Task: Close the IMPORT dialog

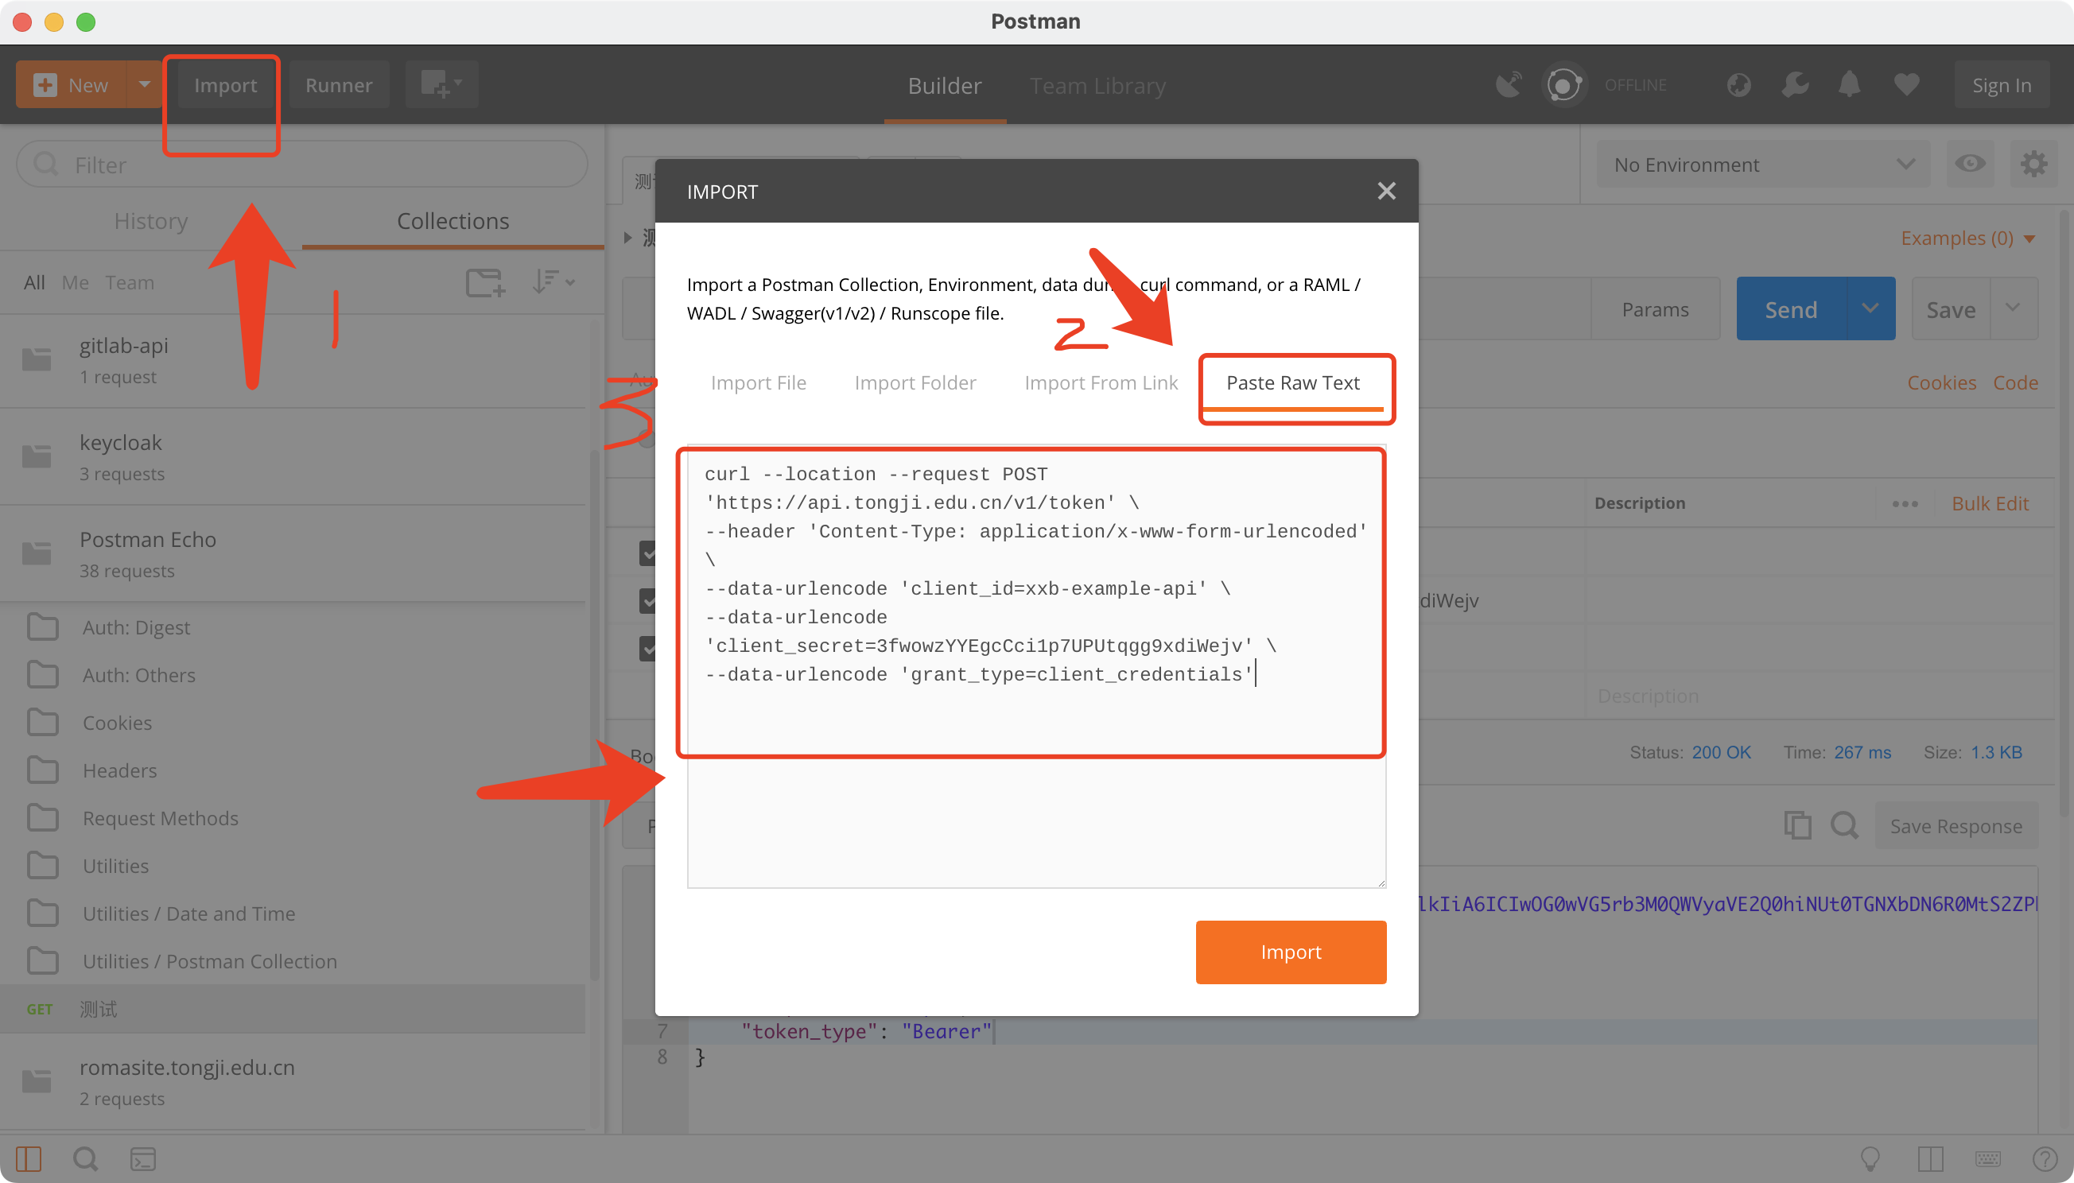Action: (x=1386, y=191)
